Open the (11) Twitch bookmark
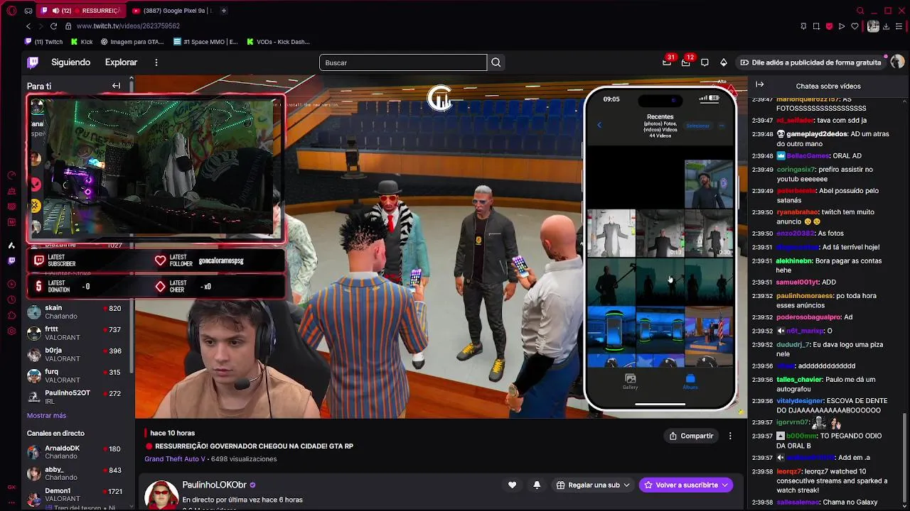This screenshot has width=910, height=511. coord(44,42)
